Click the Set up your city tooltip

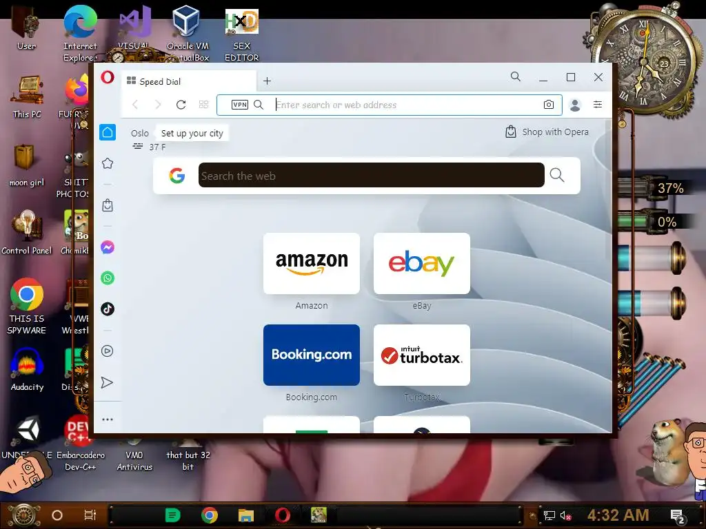(192, 133)
